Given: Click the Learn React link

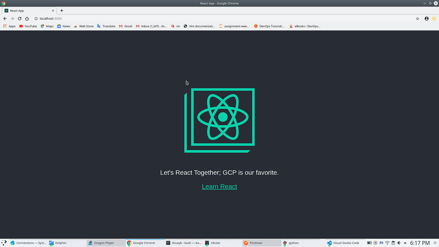Looking at the screenshot, I should 219,186.
